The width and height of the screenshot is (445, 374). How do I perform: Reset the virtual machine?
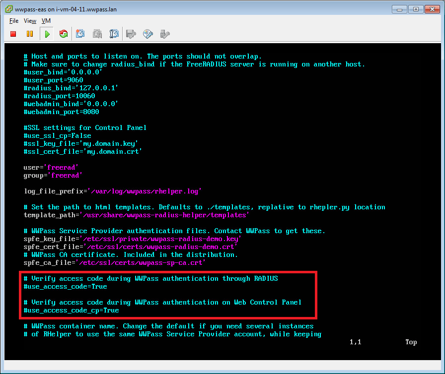tap(64, 34)
